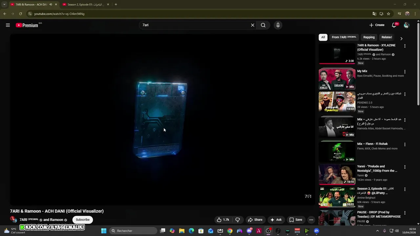Open the tab search dropdown arrow
The height and width of the screenshot is (236, 420).
[x=4, y=5]
